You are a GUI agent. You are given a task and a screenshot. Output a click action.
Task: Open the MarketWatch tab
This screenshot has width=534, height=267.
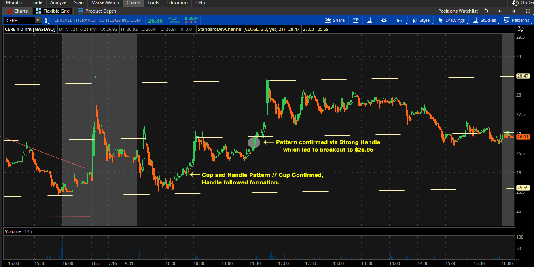[x=105, y=2]
